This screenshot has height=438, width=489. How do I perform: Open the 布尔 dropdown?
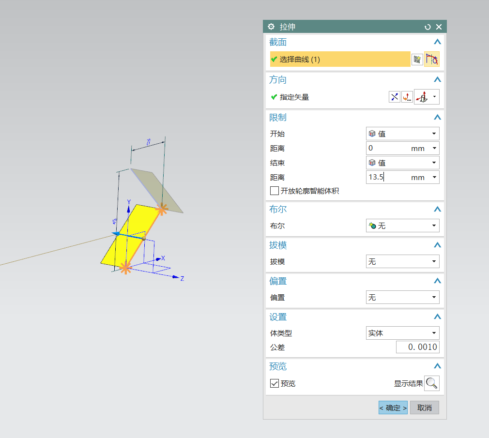(x=403, y=226)
